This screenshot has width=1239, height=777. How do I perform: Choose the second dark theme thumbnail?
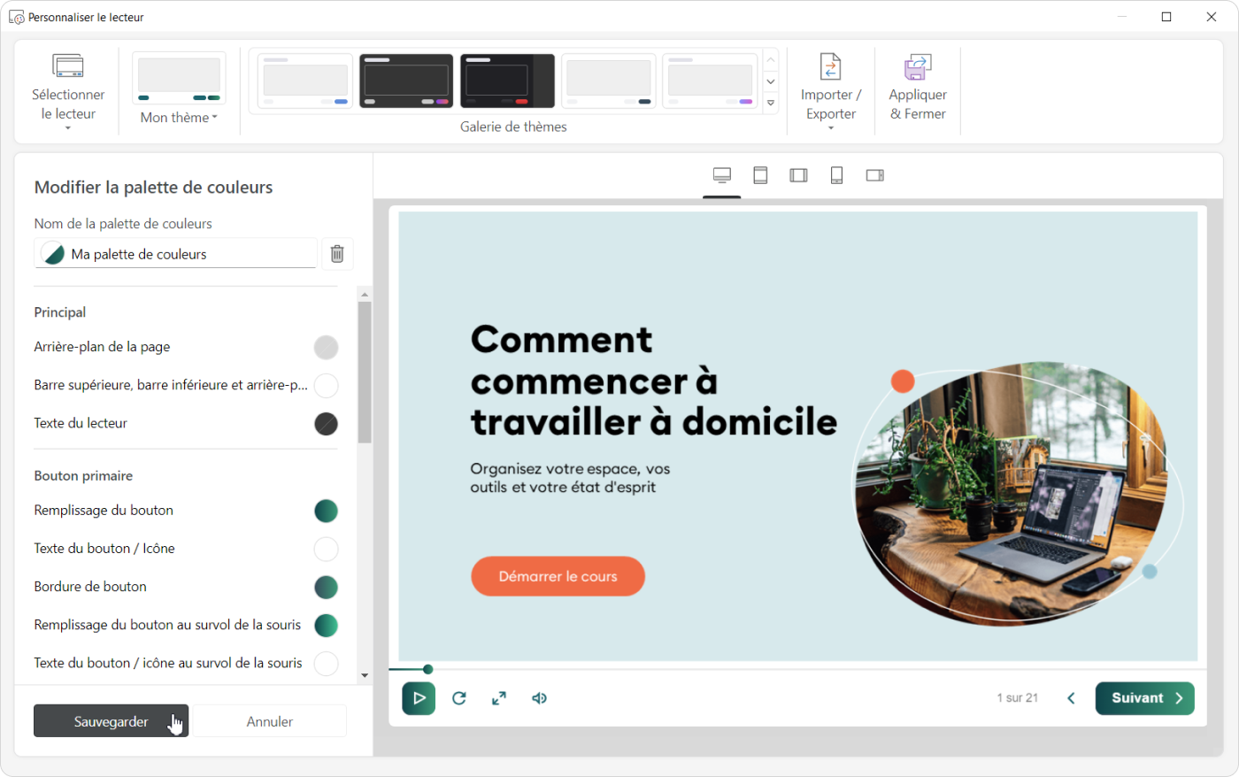(x=507, y=81)
